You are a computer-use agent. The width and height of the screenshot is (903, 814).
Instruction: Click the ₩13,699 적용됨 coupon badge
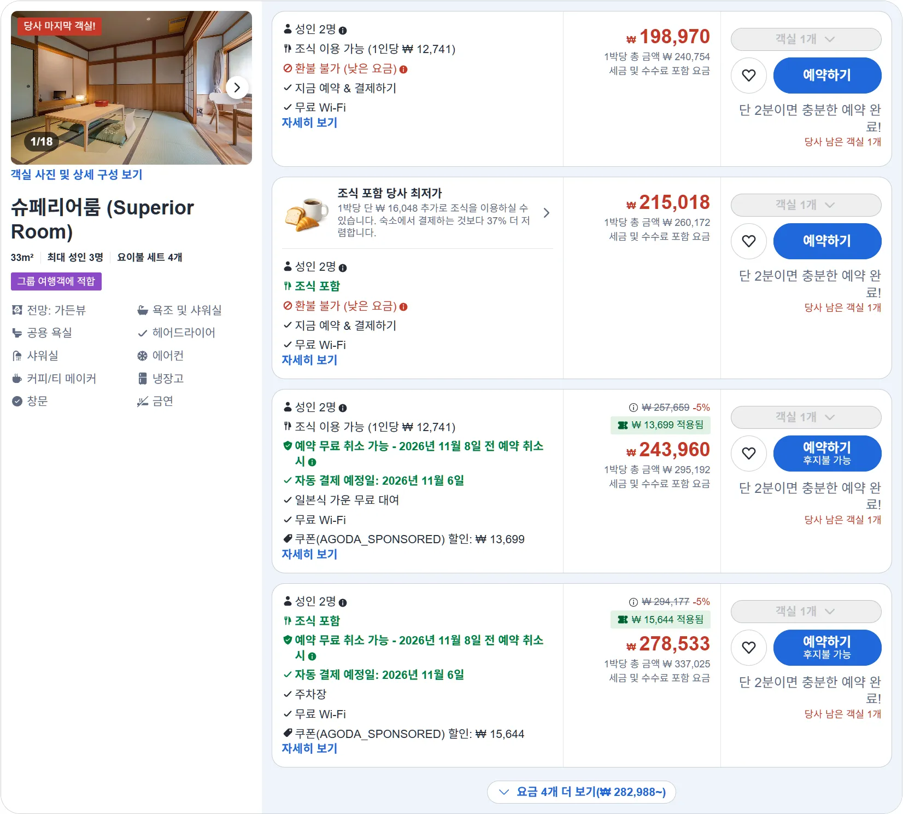tap(660, 425)
